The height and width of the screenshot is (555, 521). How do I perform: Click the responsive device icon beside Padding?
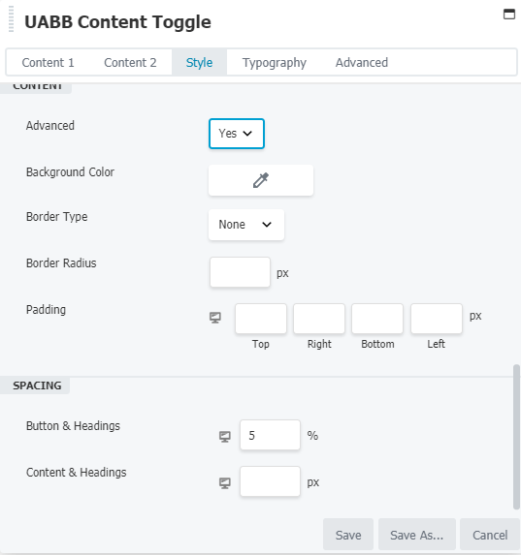pyautogui.click(x=215, y=318)
